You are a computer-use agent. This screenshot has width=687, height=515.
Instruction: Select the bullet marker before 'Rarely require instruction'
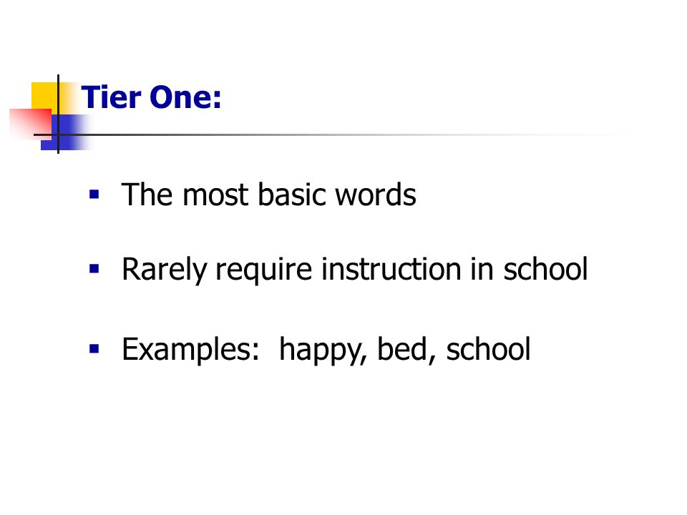[x=94, y=268]
